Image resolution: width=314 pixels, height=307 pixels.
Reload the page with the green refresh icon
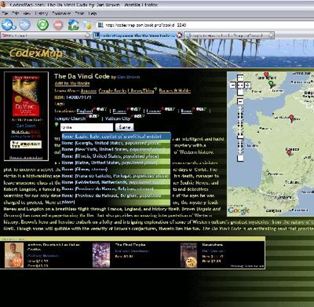43,25
